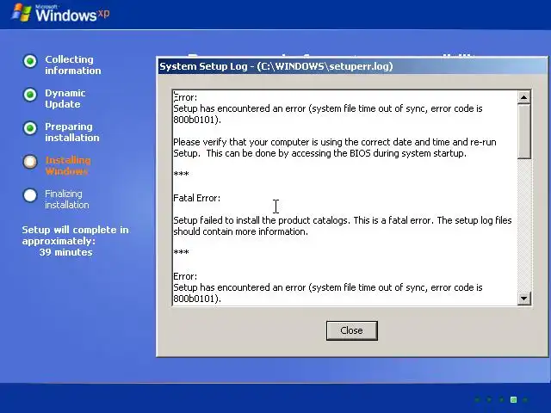Click the Finalizing installation step indicator
This screenshot has height=413, width=551.
point(30,195)
